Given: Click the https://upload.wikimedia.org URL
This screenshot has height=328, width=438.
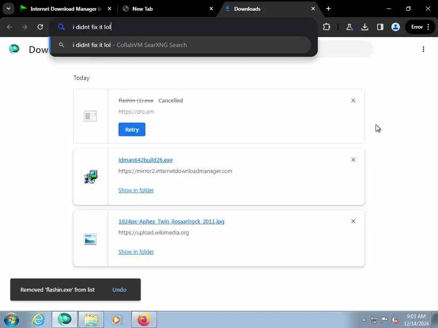Looking at the screenshot, I should click(154, 232).
